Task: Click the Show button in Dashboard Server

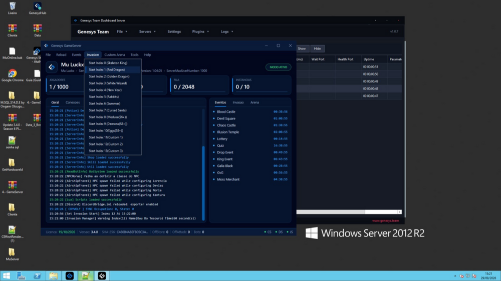Action: click(302, 48)
